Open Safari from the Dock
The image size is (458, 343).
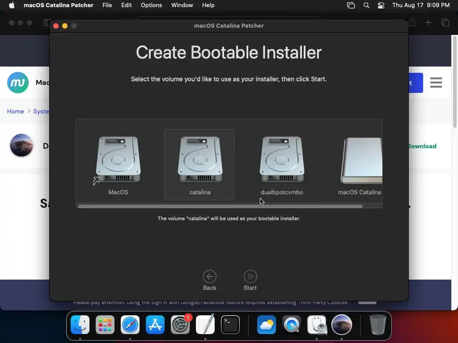pos(130,325)
